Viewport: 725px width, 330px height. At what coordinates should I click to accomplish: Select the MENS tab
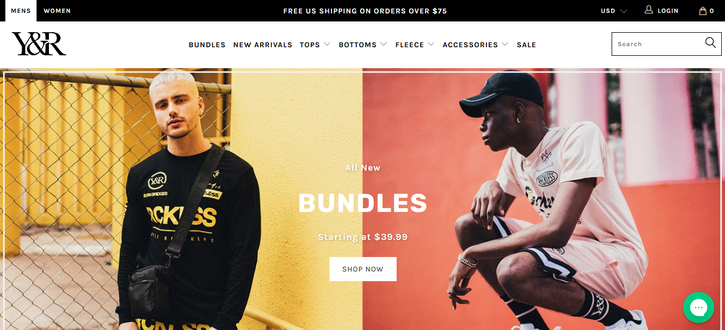click(x=21, y=11)
